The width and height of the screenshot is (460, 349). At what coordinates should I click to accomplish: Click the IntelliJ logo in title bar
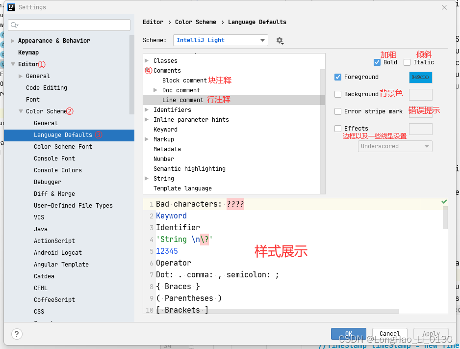(x=11, y=7)
